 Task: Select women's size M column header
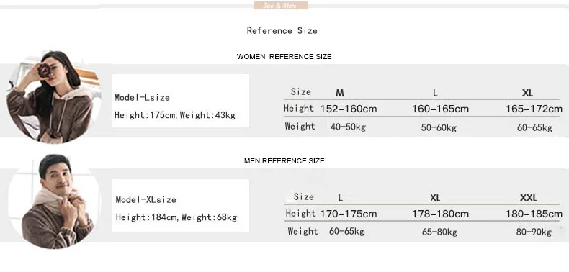click(339, 94)
